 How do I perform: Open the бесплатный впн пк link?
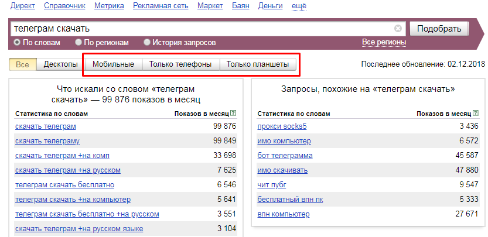click(290, 200)
